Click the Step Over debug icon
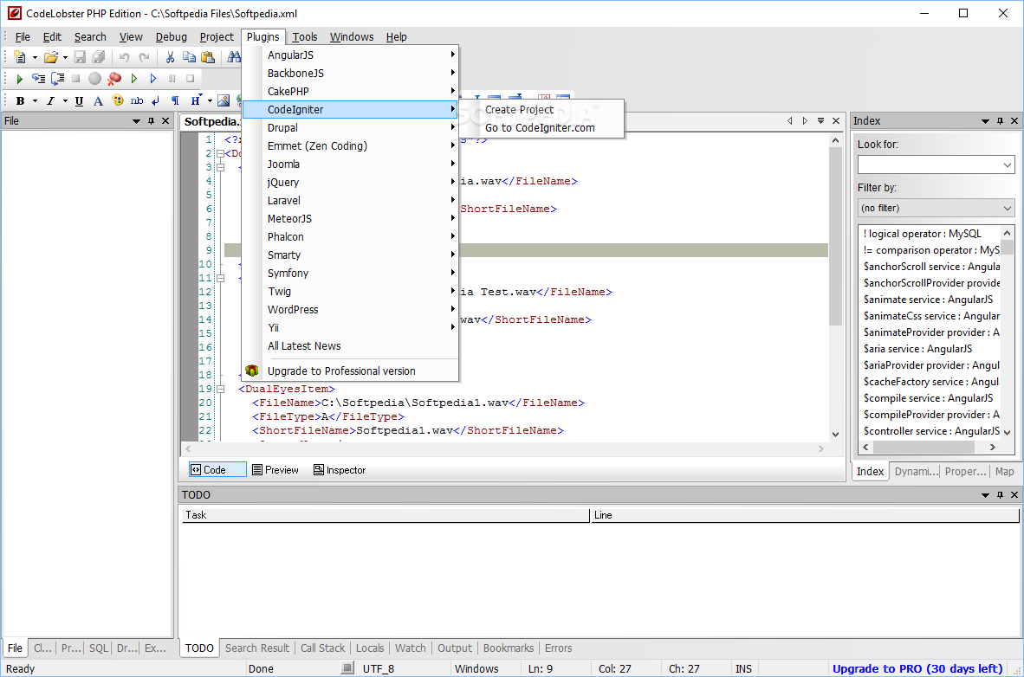Image resolution: width=1024 pixels, height=677 pixels. point(57,79)
